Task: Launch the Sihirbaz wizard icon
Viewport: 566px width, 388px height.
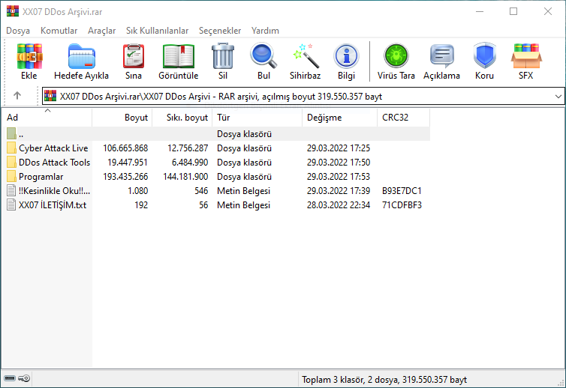Action: pos(306,56)
